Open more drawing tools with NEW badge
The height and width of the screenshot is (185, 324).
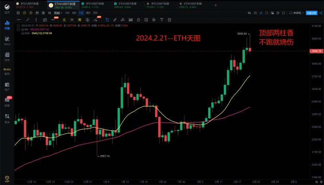[x=54, y=19]
